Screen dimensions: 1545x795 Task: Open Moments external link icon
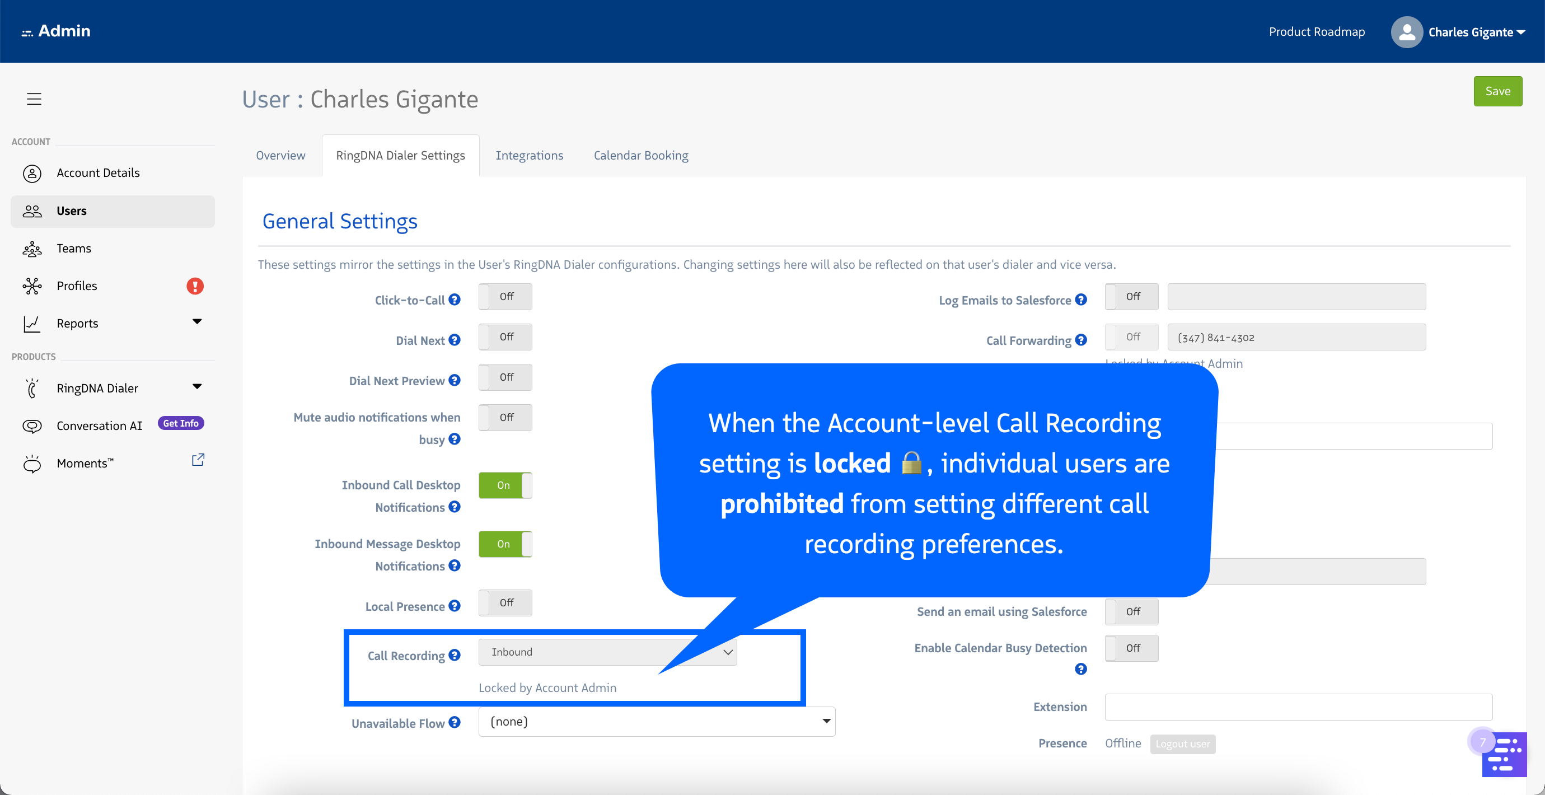(198, 460)
